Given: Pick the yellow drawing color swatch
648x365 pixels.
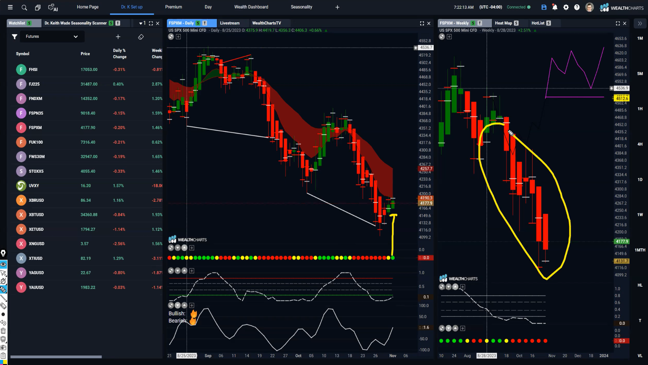Looking at the screenshot, I should pyautogui.click(x=5, y=362).
